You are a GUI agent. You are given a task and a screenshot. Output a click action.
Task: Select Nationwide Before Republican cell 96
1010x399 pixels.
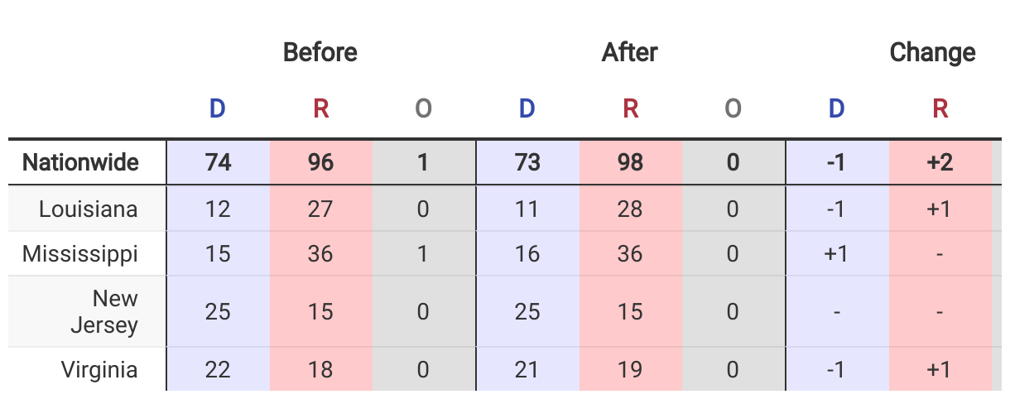point(321,162)
